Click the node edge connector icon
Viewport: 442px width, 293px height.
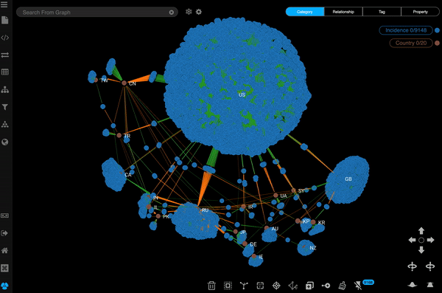click(x=326, y=286)
